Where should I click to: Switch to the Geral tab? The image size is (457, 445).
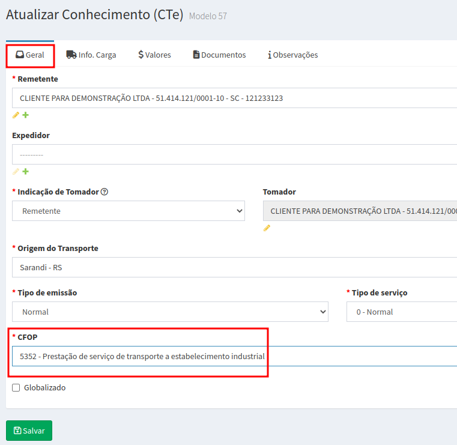(x=30, y=55)
